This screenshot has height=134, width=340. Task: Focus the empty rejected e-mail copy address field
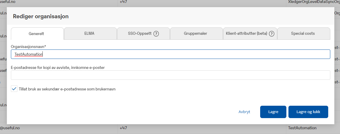coord(170,75)
